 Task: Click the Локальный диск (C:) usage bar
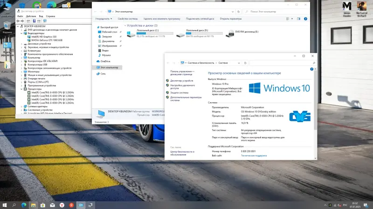tap(155, 33)
